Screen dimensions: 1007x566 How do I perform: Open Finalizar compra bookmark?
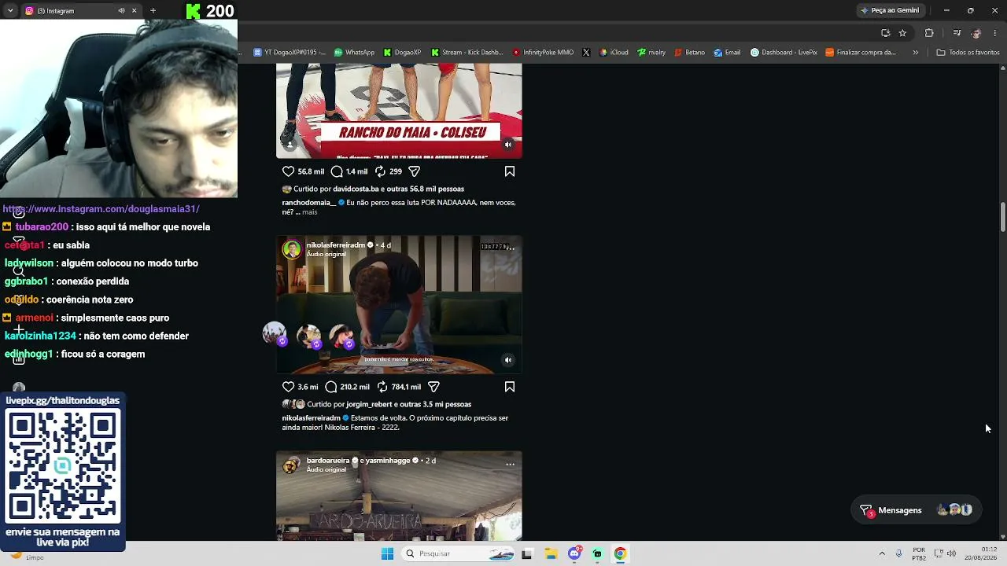[x=861, y=53]
